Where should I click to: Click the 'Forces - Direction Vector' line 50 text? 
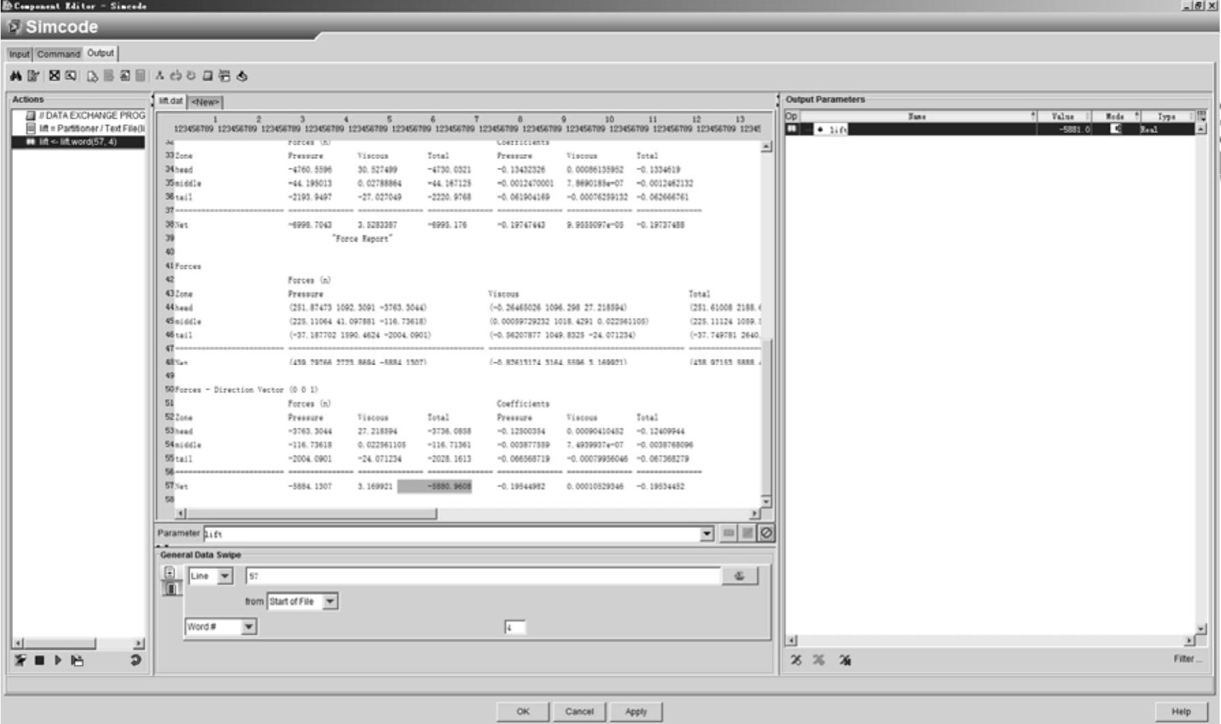coord(246,390)
